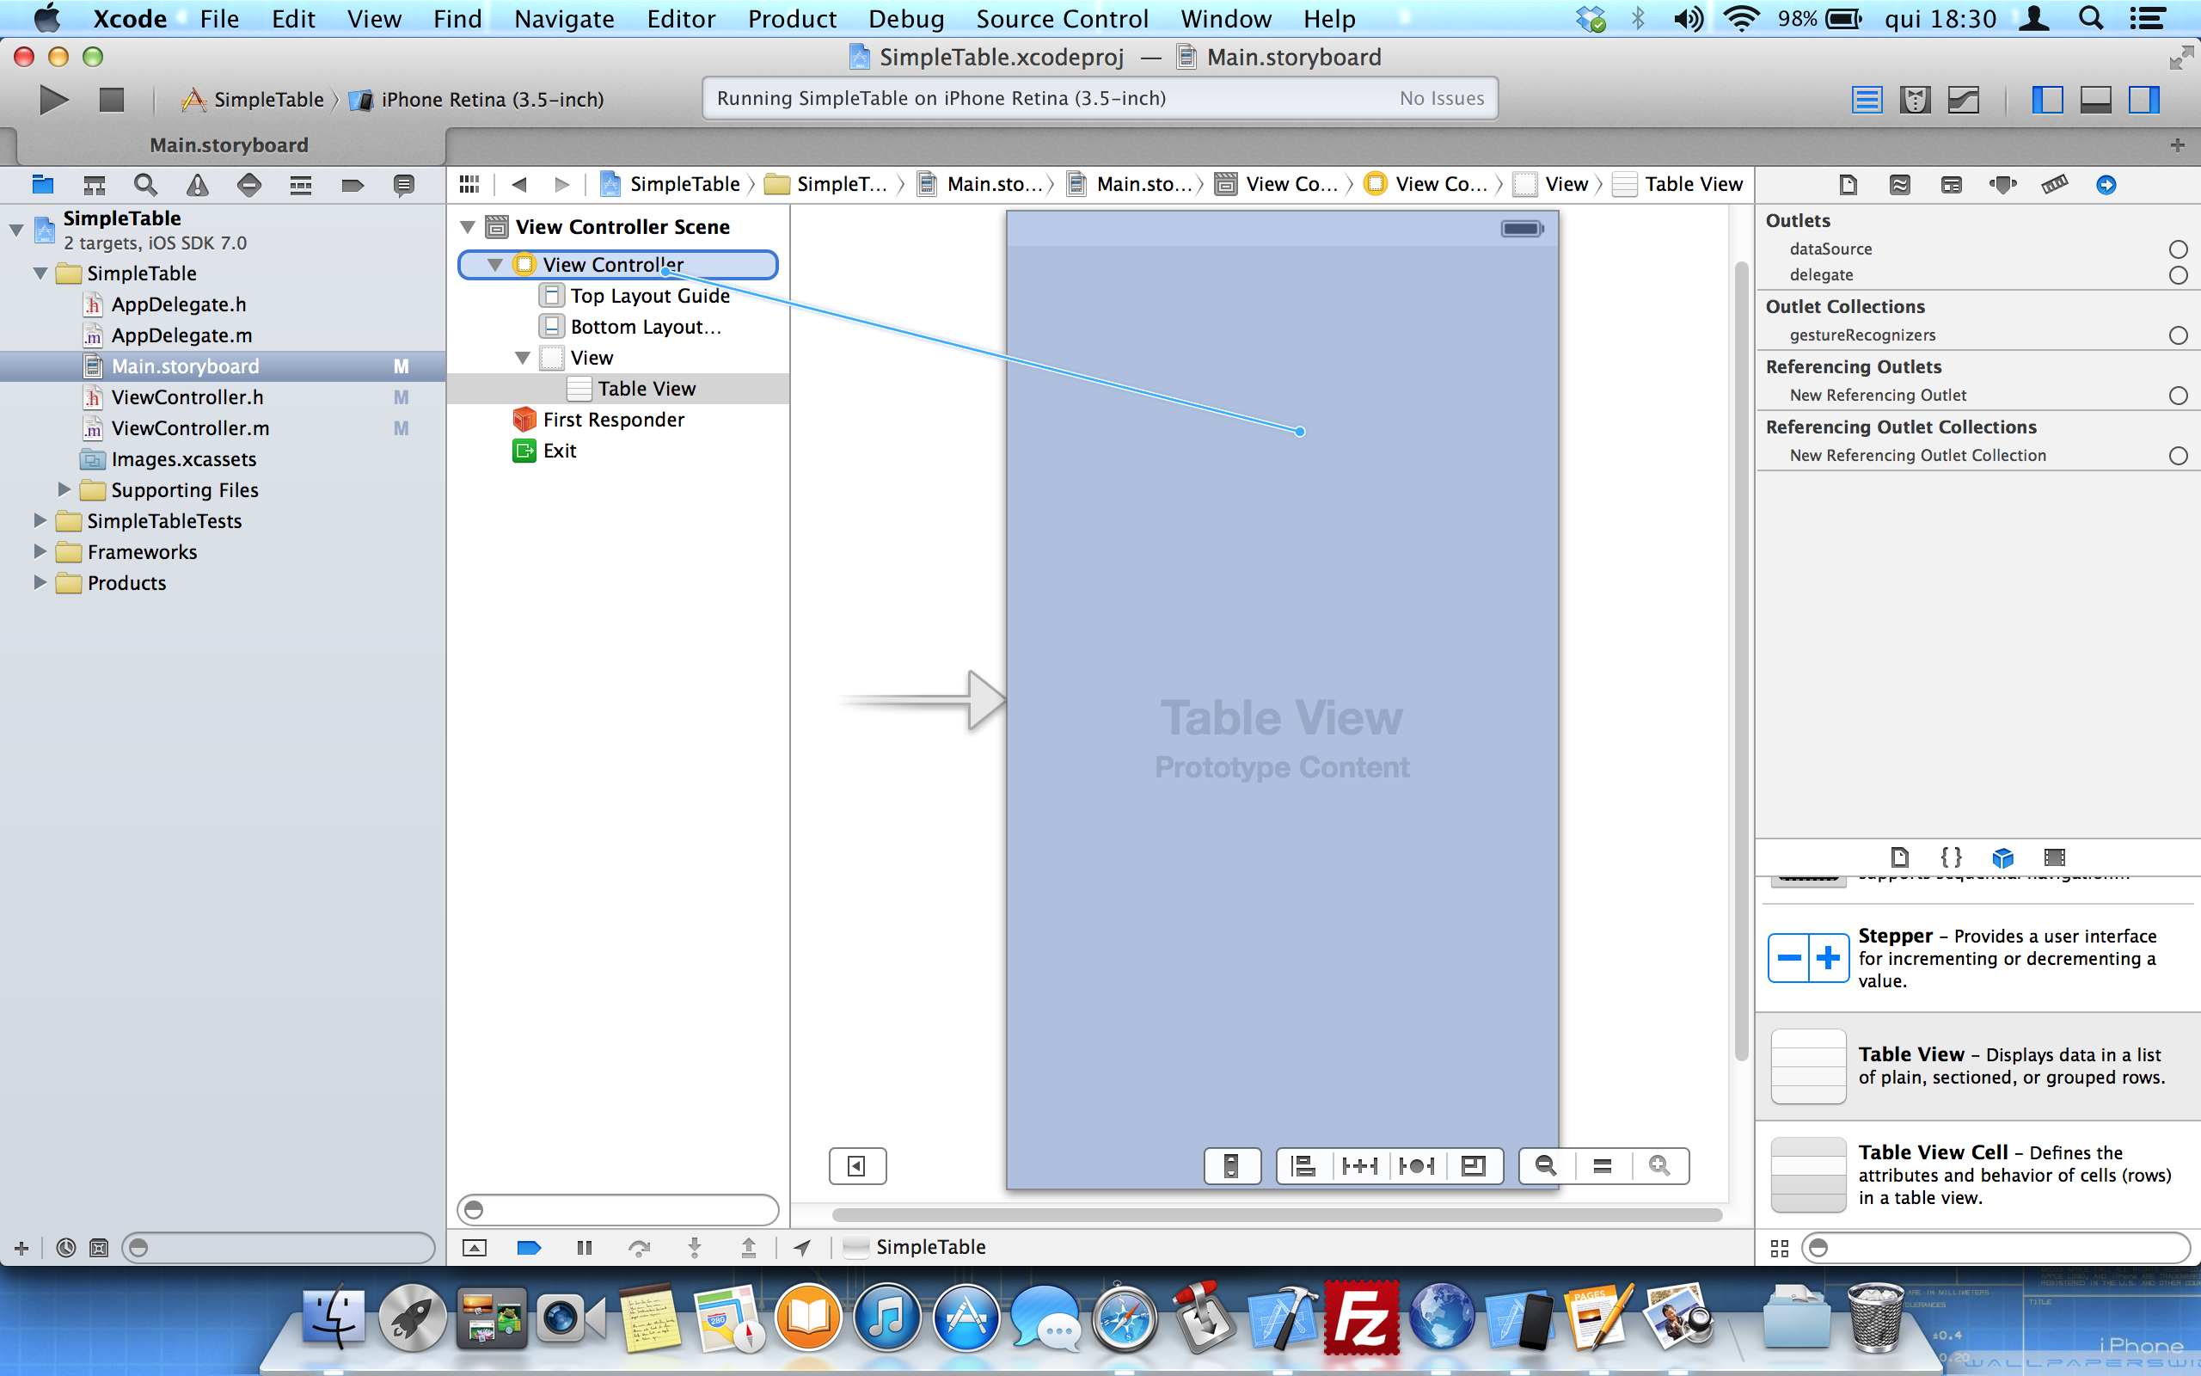The width and height of the screenshot is (2201, 1376).
Task: Zoom in the storyboard canvas
Action: 1660,1166
